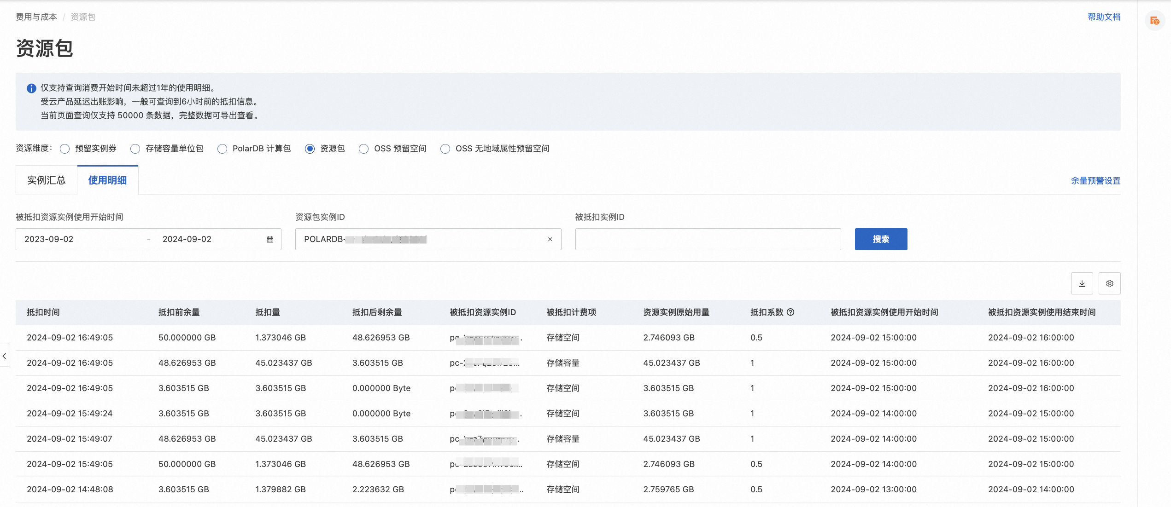Click the 抵扣前余量 column header
This screenshot has width=1171, height=507.
point(179,312)
